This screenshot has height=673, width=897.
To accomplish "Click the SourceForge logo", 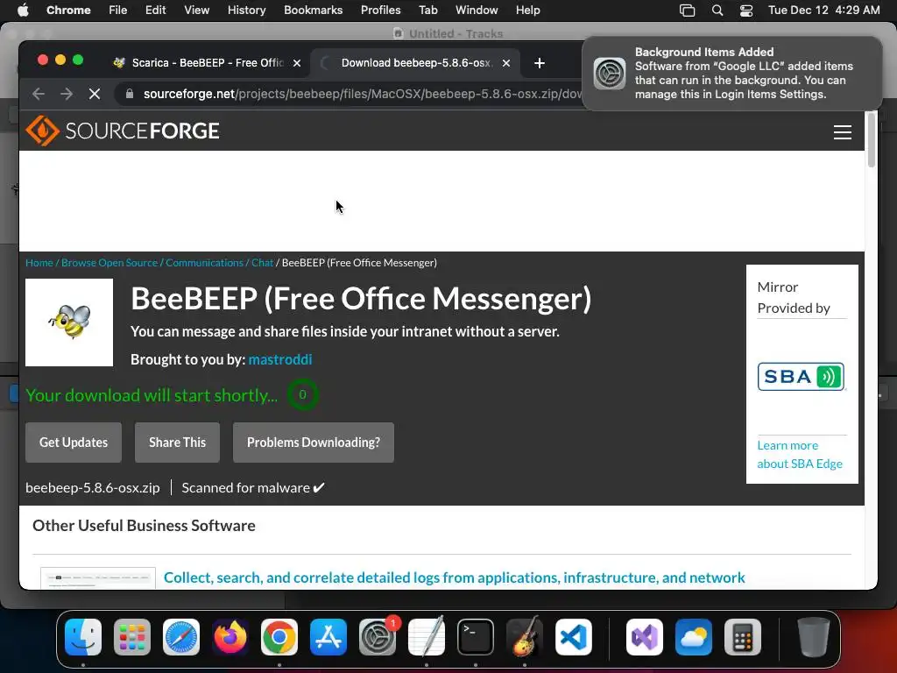I will (x=123, y=131).
